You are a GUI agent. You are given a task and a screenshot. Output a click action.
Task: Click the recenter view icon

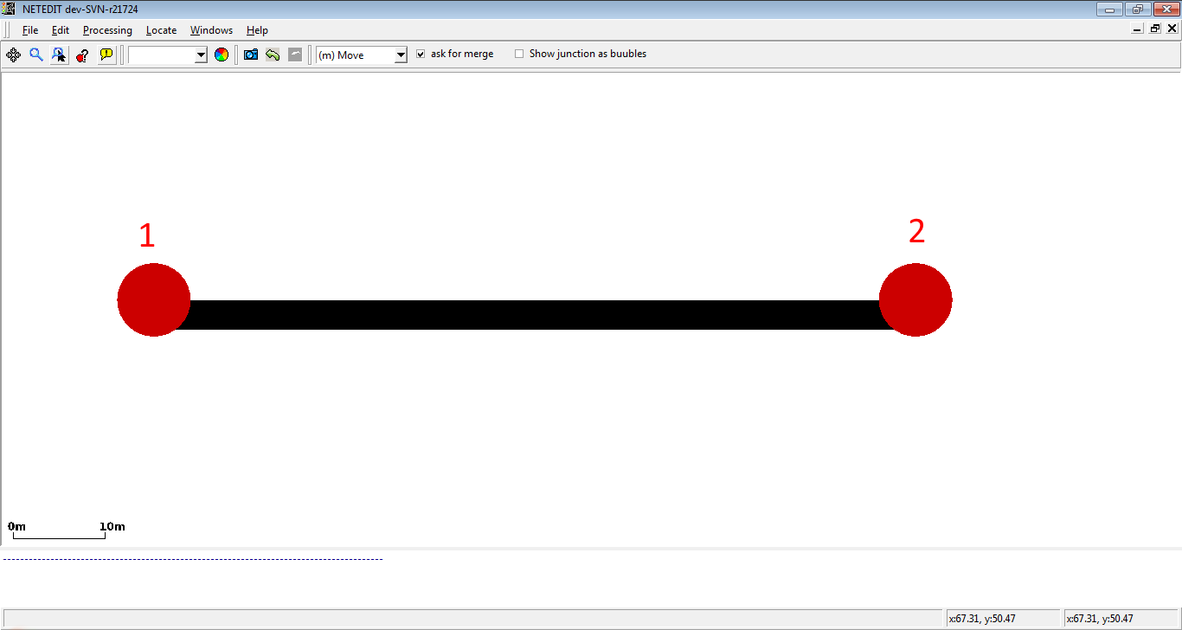pyautogui.click(x=13, y=55)
